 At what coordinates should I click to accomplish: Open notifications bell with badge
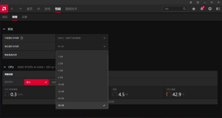[x=202, y=9]
